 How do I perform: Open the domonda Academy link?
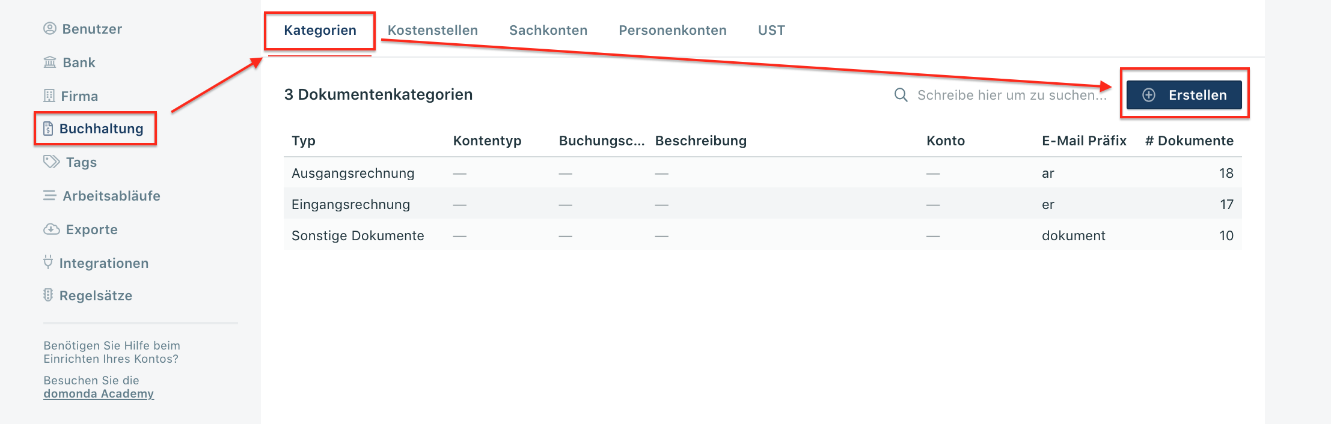click(x=98, y=394)
